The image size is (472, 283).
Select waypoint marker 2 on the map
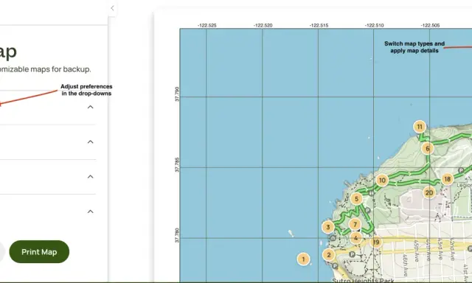click(329, 255)
